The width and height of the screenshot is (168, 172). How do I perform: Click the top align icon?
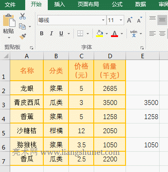point(153,19)
